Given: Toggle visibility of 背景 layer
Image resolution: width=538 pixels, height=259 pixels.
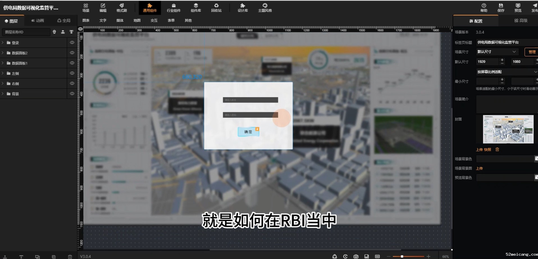Looking at the screenshot, I should (x=72, y=94).
